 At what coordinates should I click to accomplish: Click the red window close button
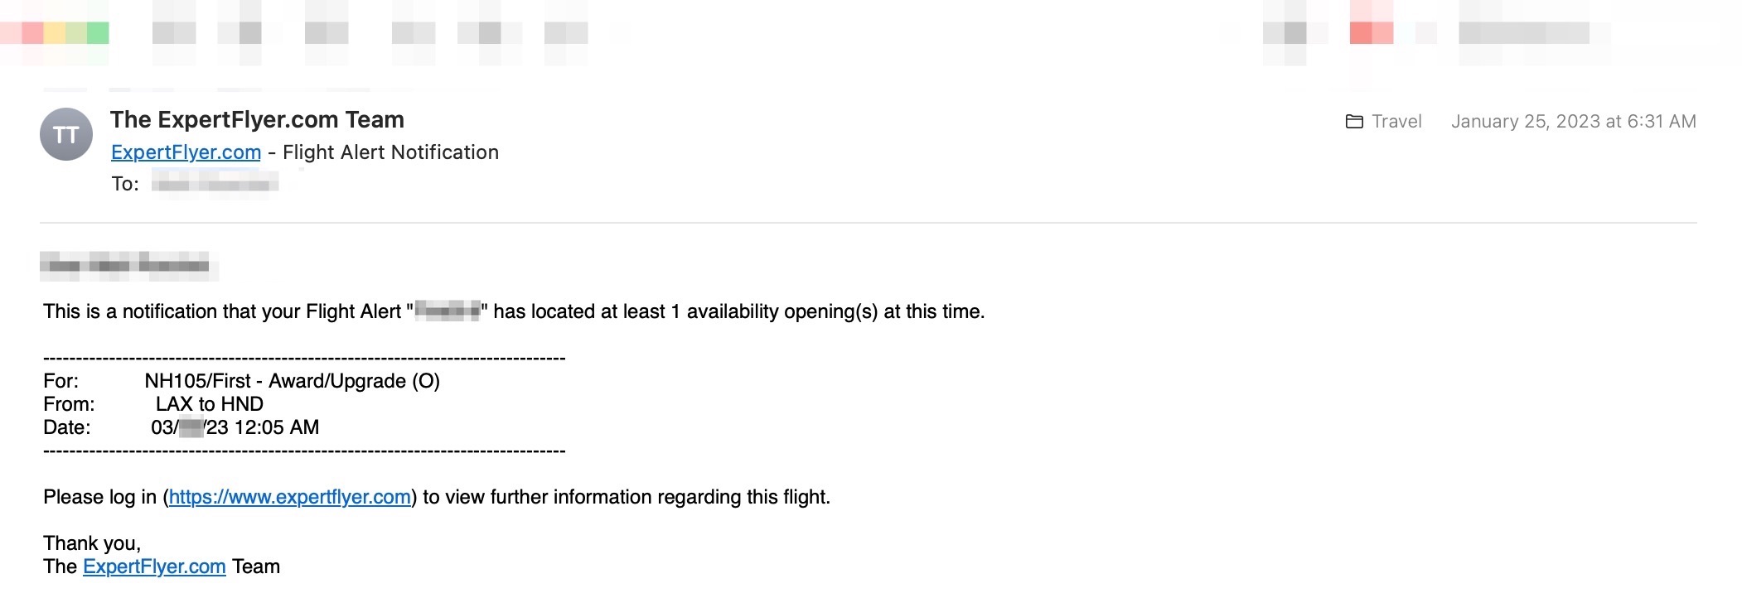(32, 33)
